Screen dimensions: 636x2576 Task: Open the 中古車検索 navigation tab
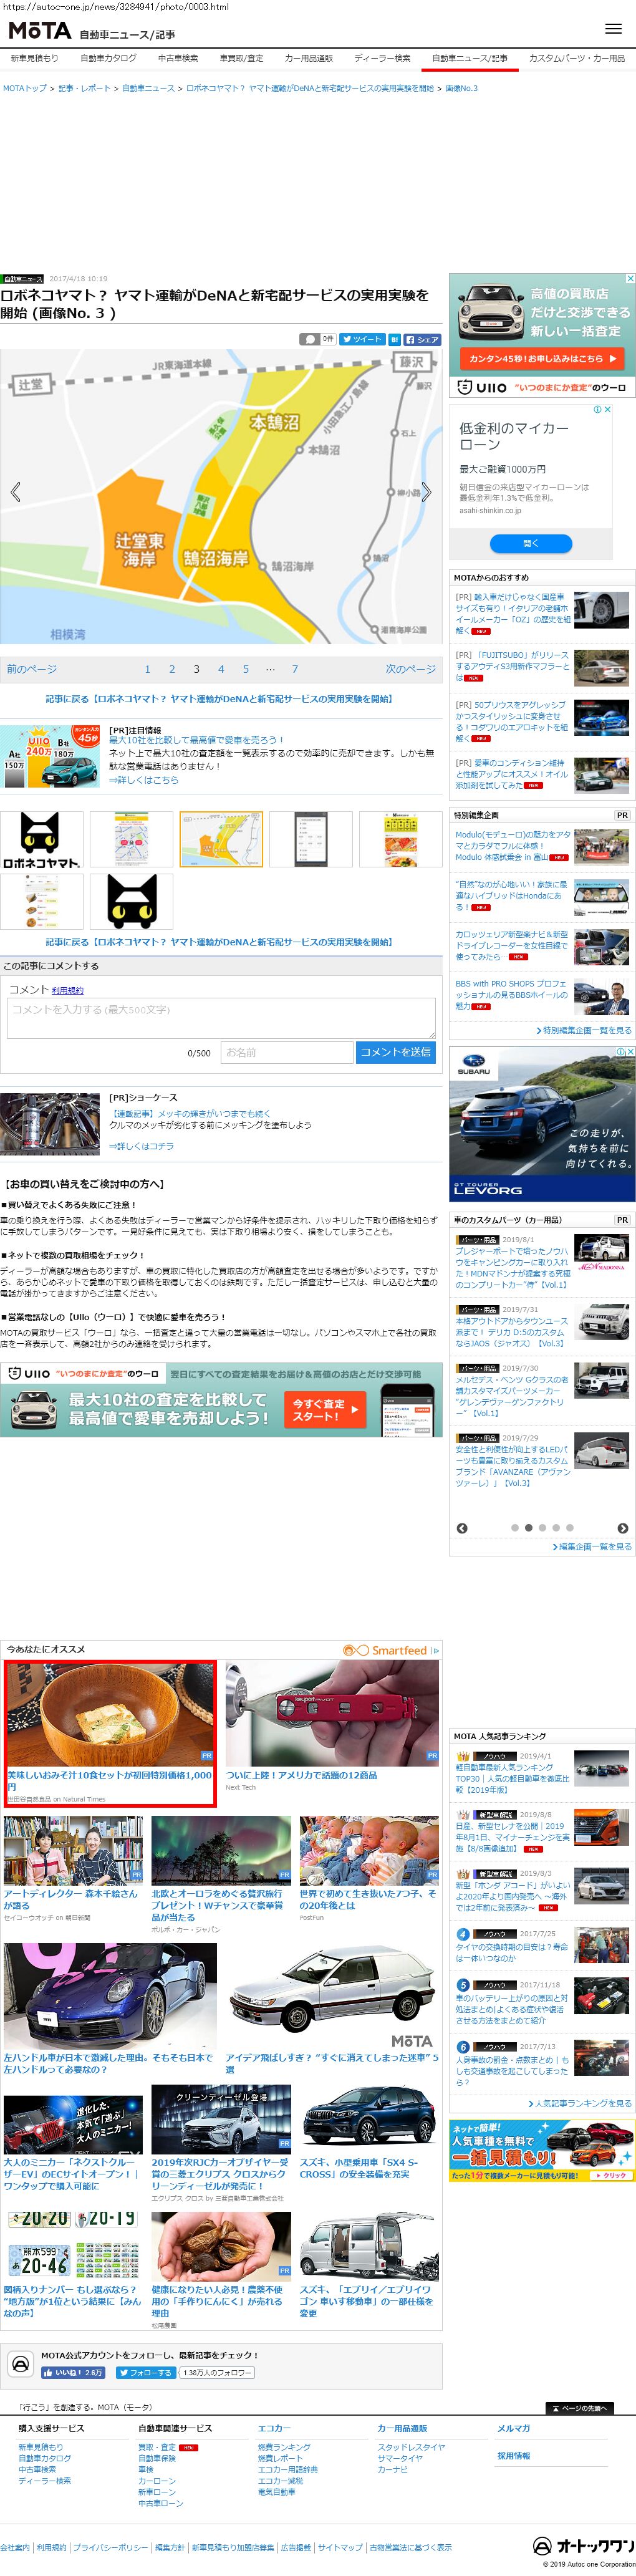[x=178, y=59]
